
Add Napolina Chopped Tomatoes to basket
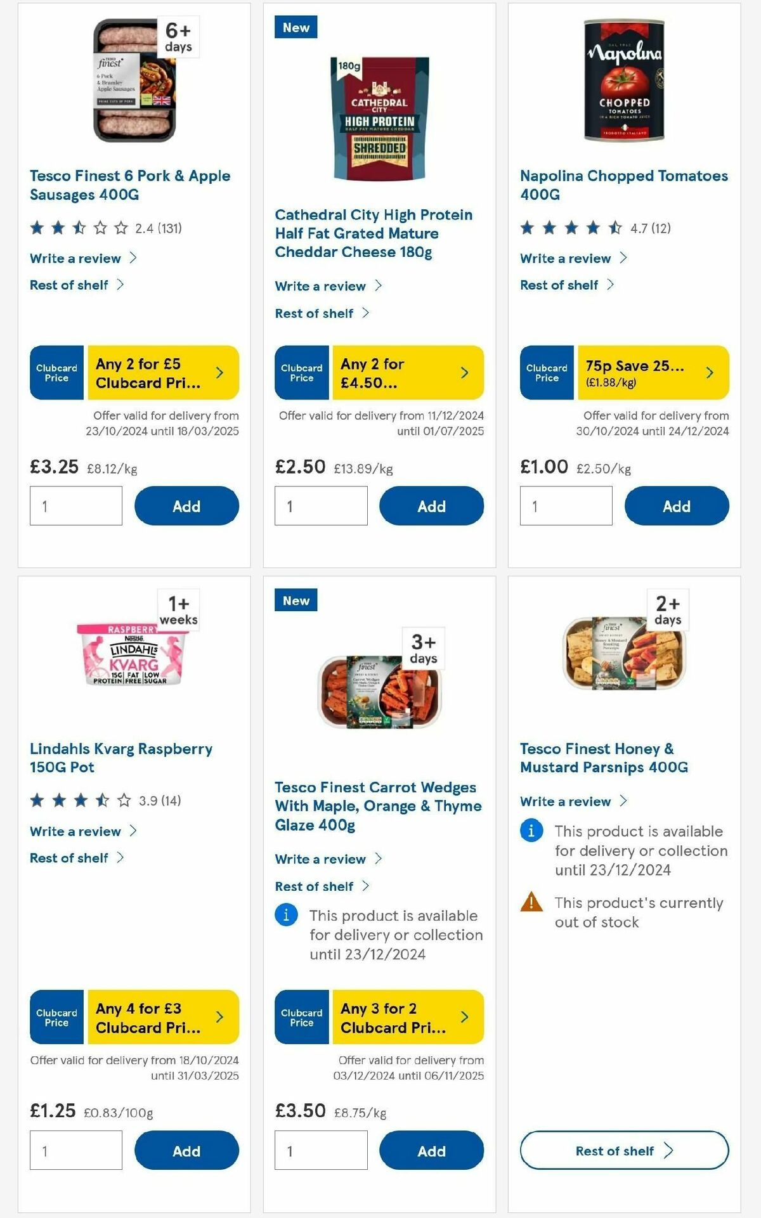pyautogui.click(x=676, y=506)
